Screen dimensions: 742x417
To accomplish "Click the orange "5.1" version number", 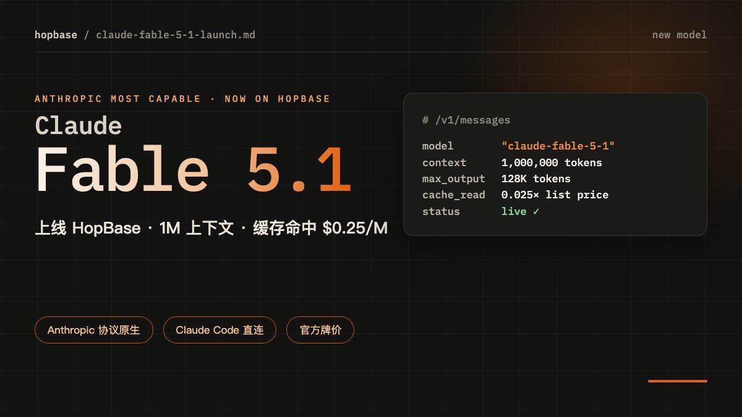I will click(300, 170).
